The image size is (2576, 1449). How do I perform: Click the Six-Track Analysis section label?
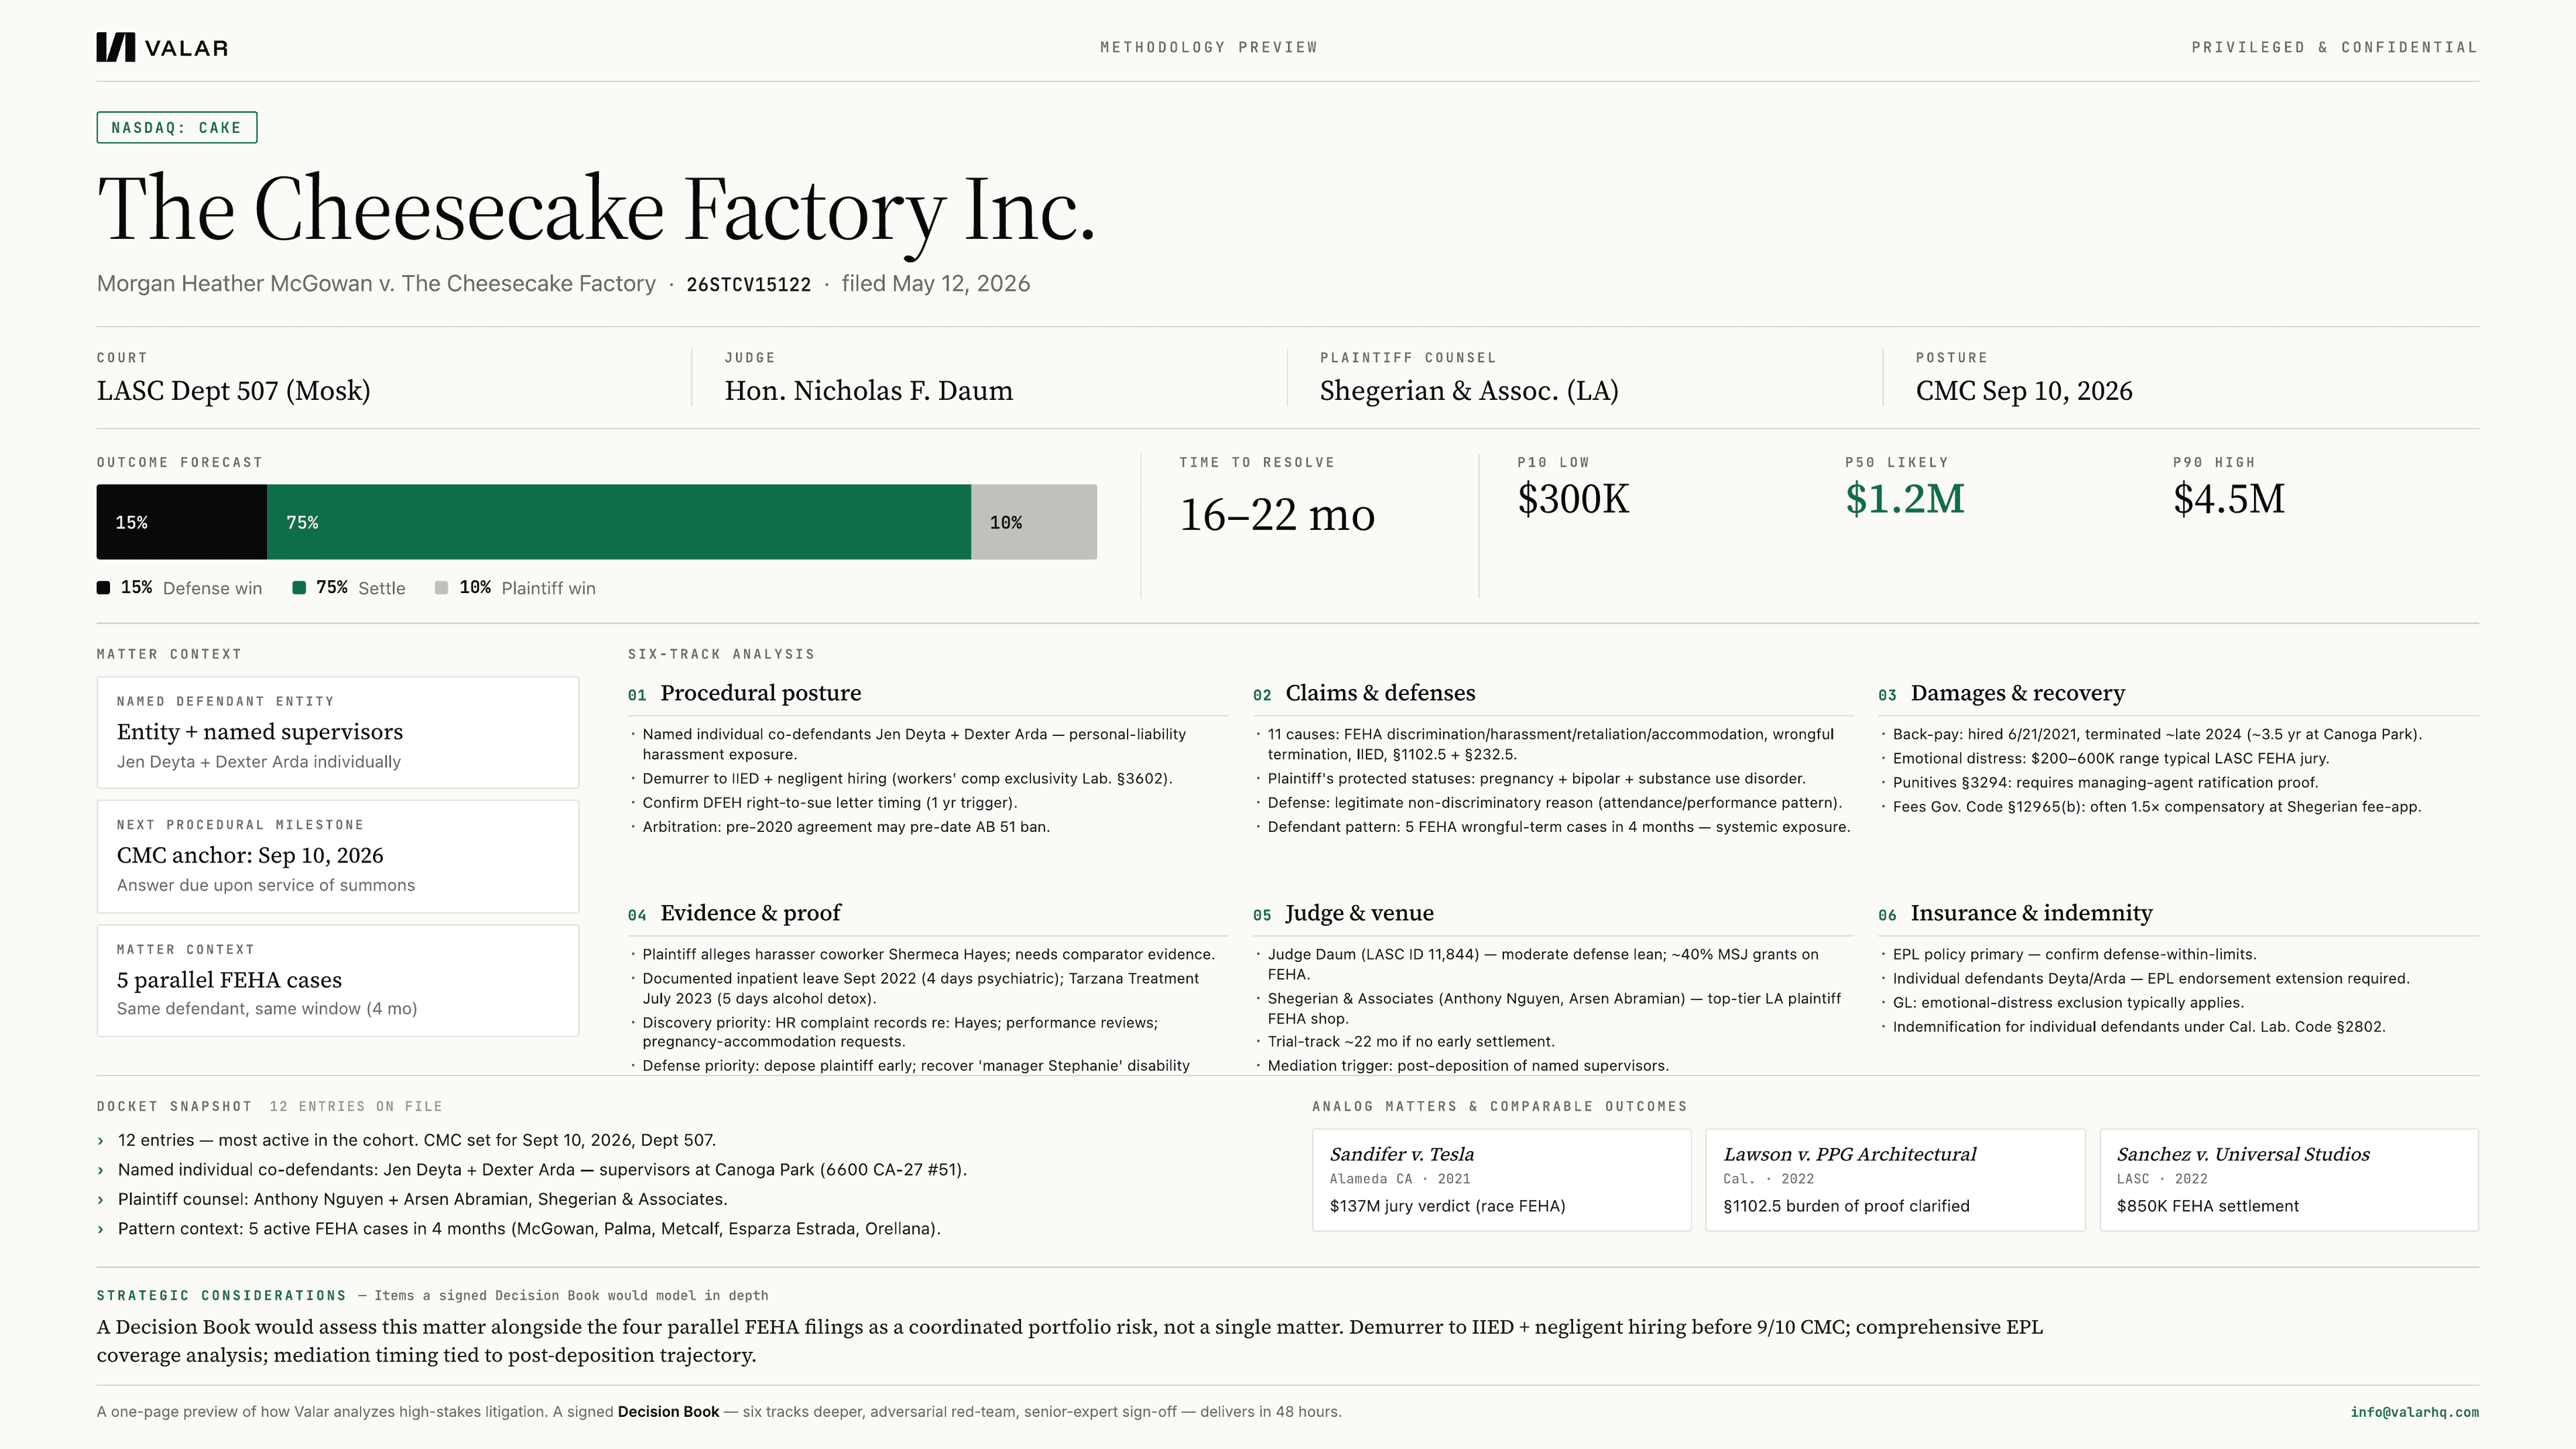[x=721, y=655]
